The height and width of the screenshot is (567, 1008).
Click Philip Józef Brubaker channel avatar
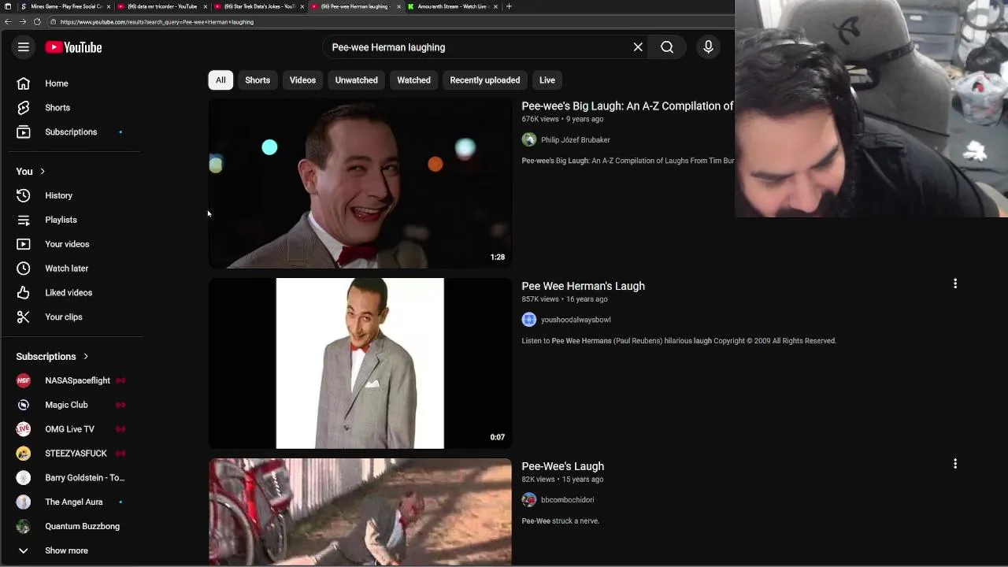coord(529,139)
